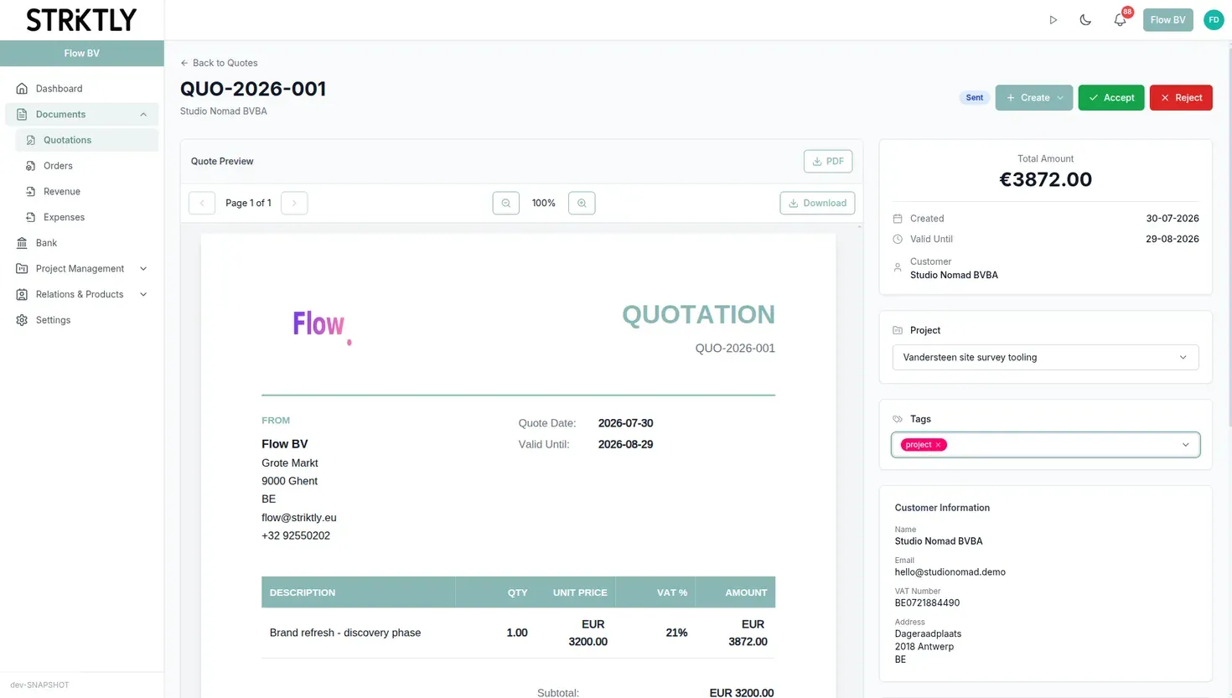This screenshot has width=1232, height=698.
Task: Zoom in the quote preview
Action: pos(582,203)
